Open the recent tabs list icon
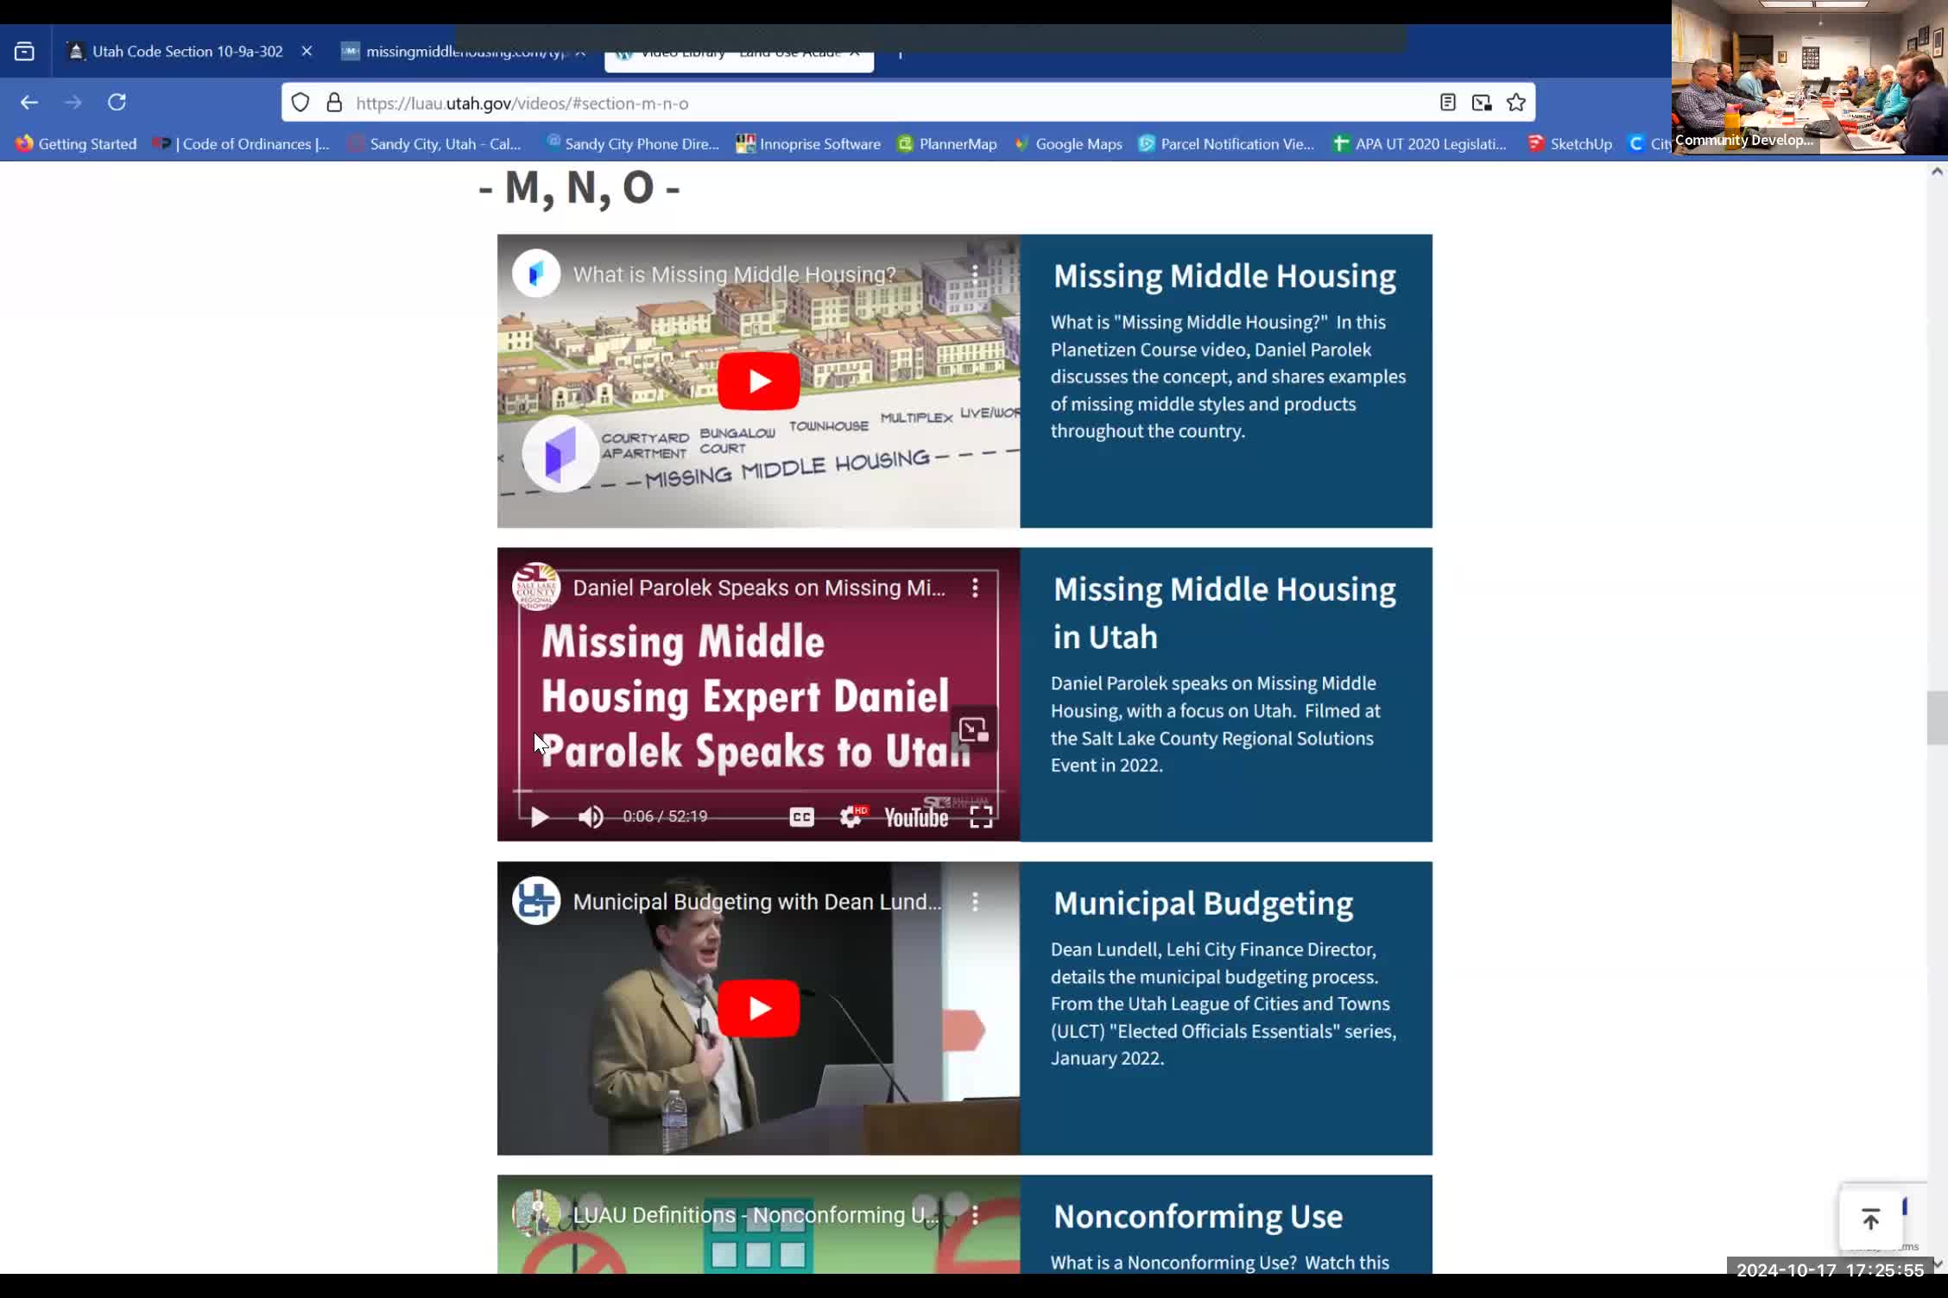This screenshot has width=1948, height=1298. point(24,52)
